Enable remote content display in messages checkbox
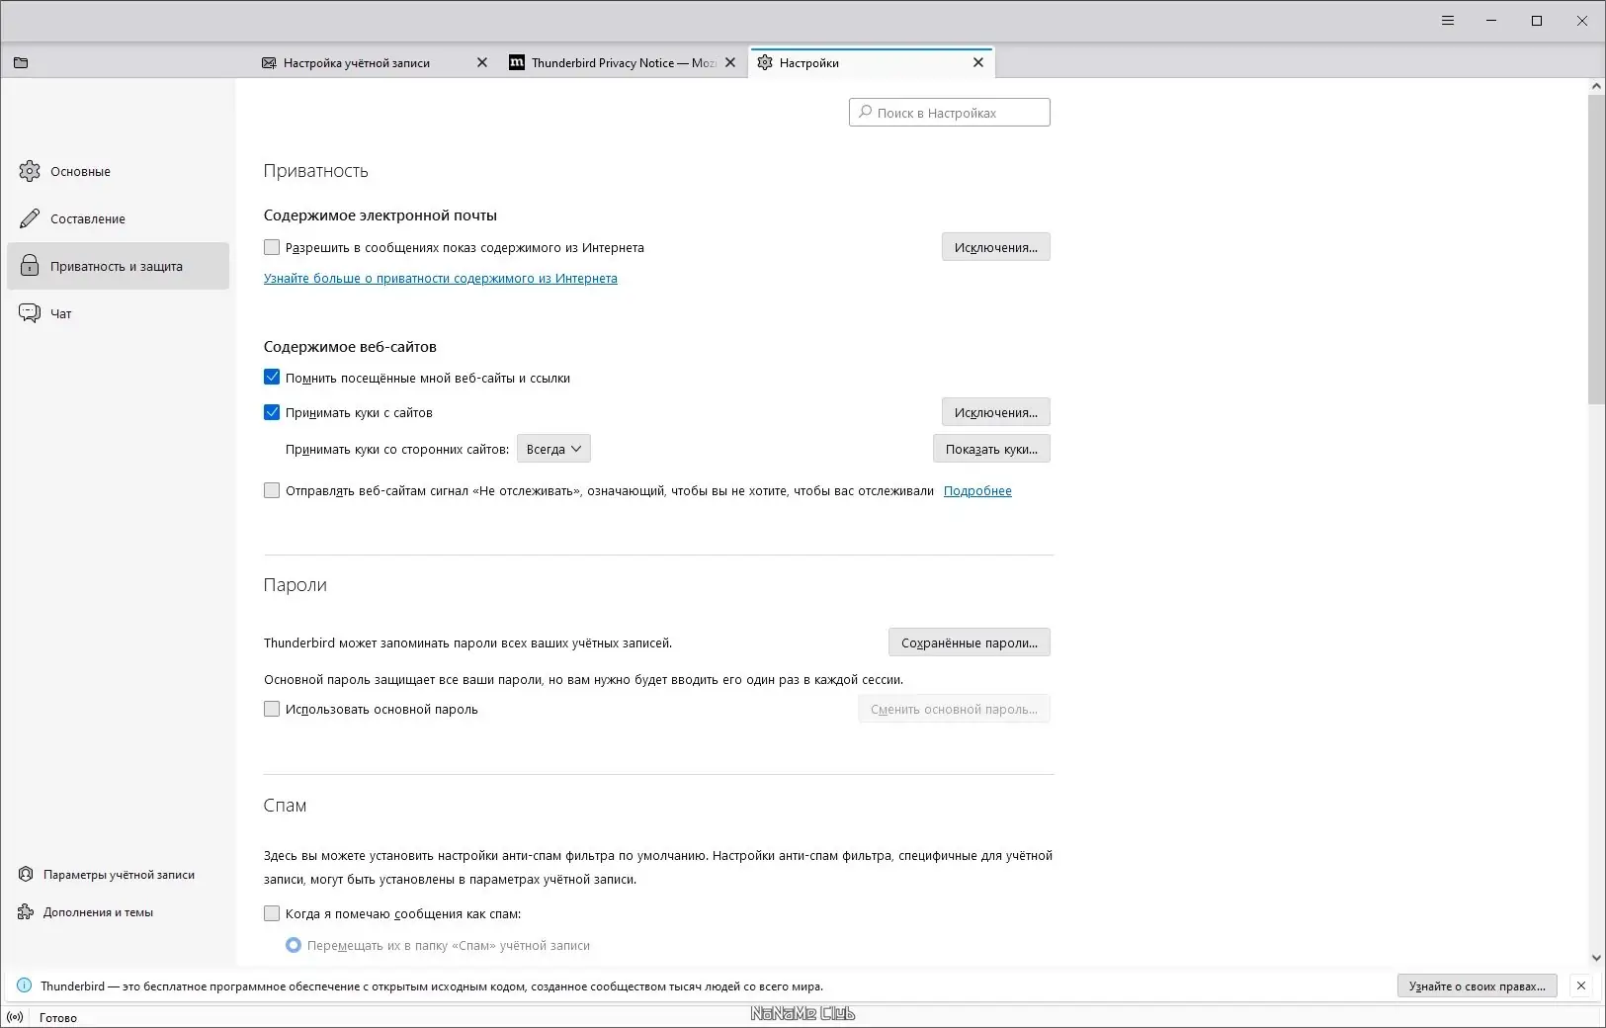Viewport: 1606px width, 1028px height. click(x=272, y=247)
